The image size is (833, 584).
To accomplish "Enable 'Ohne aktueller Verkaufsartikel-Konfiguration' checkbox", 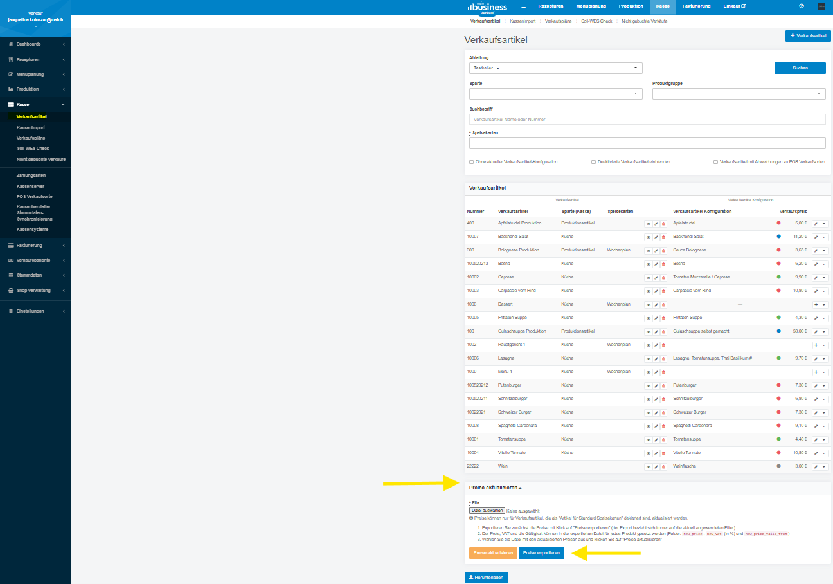I will click(471, 162).
